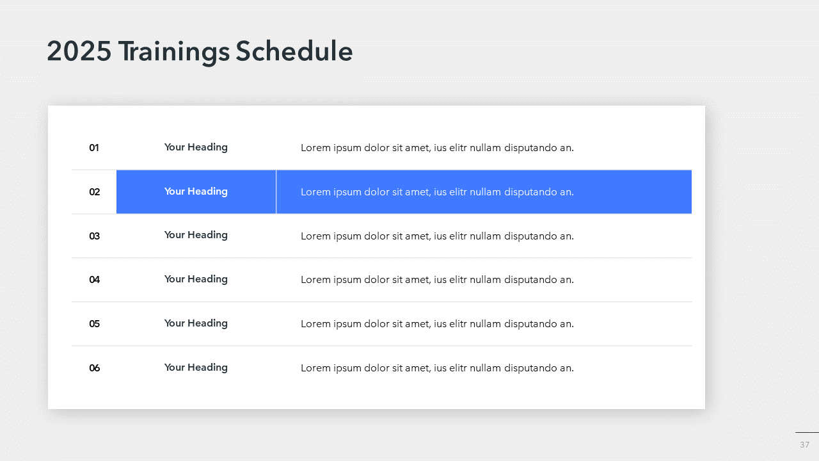Click the slide number 37
819x461 pixels.
804,445
